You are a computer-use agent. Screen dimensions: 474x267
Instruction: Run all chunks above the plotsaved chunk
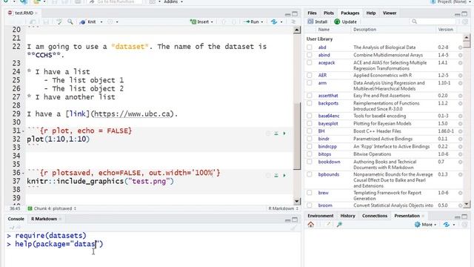point(276,175)
